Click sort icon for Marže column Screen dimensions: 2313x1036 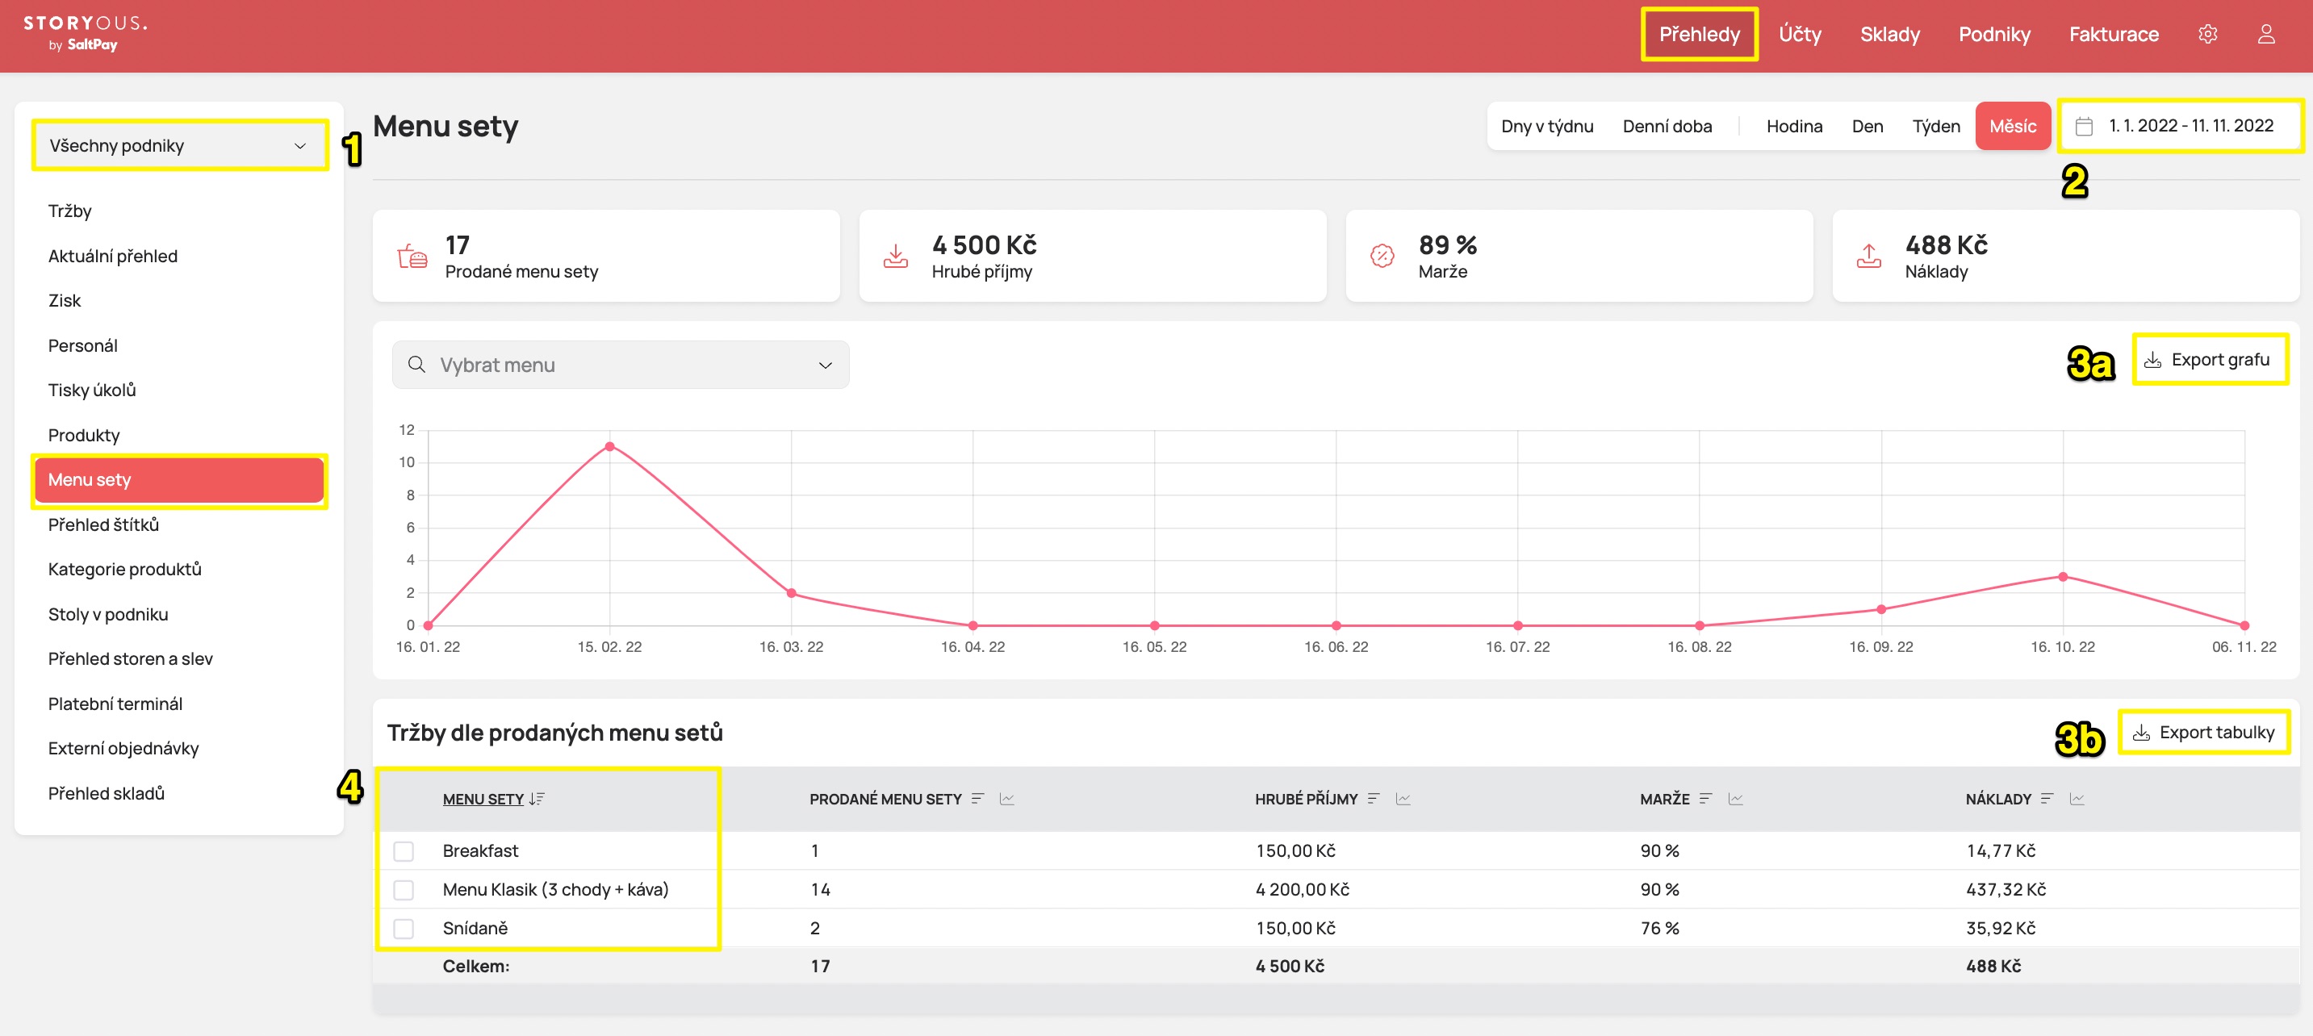pyautogui.click(x=1705, y=799)
